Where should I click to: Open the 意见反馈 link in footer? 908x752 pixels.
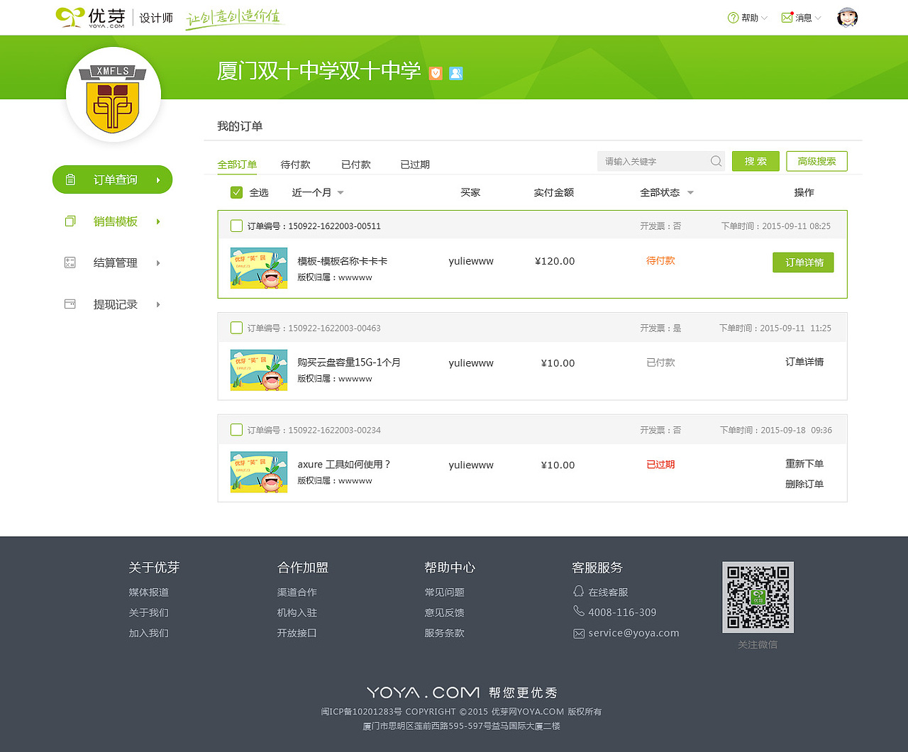(x=444, y=612)
